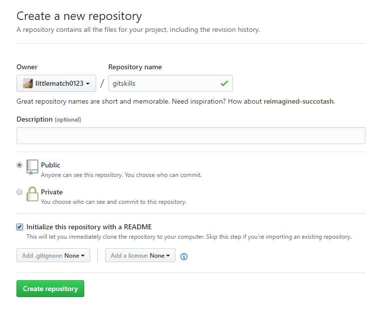This screenshot has height=315, width=372.
Task: Click the Owner dropdown caret arrow
Action: click(x=88, y=84)
